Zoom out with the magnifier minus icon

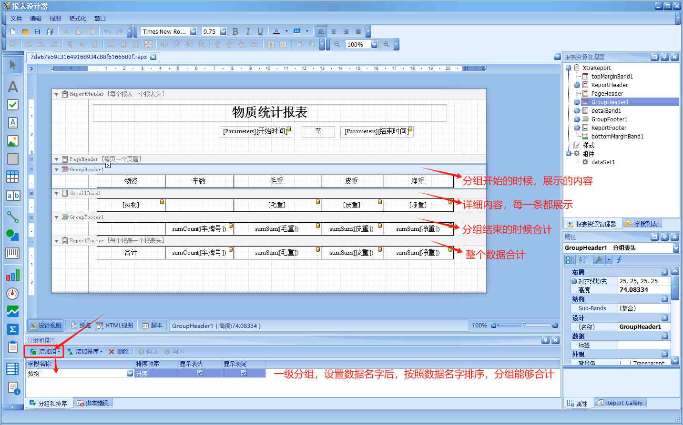pos(337,44)
